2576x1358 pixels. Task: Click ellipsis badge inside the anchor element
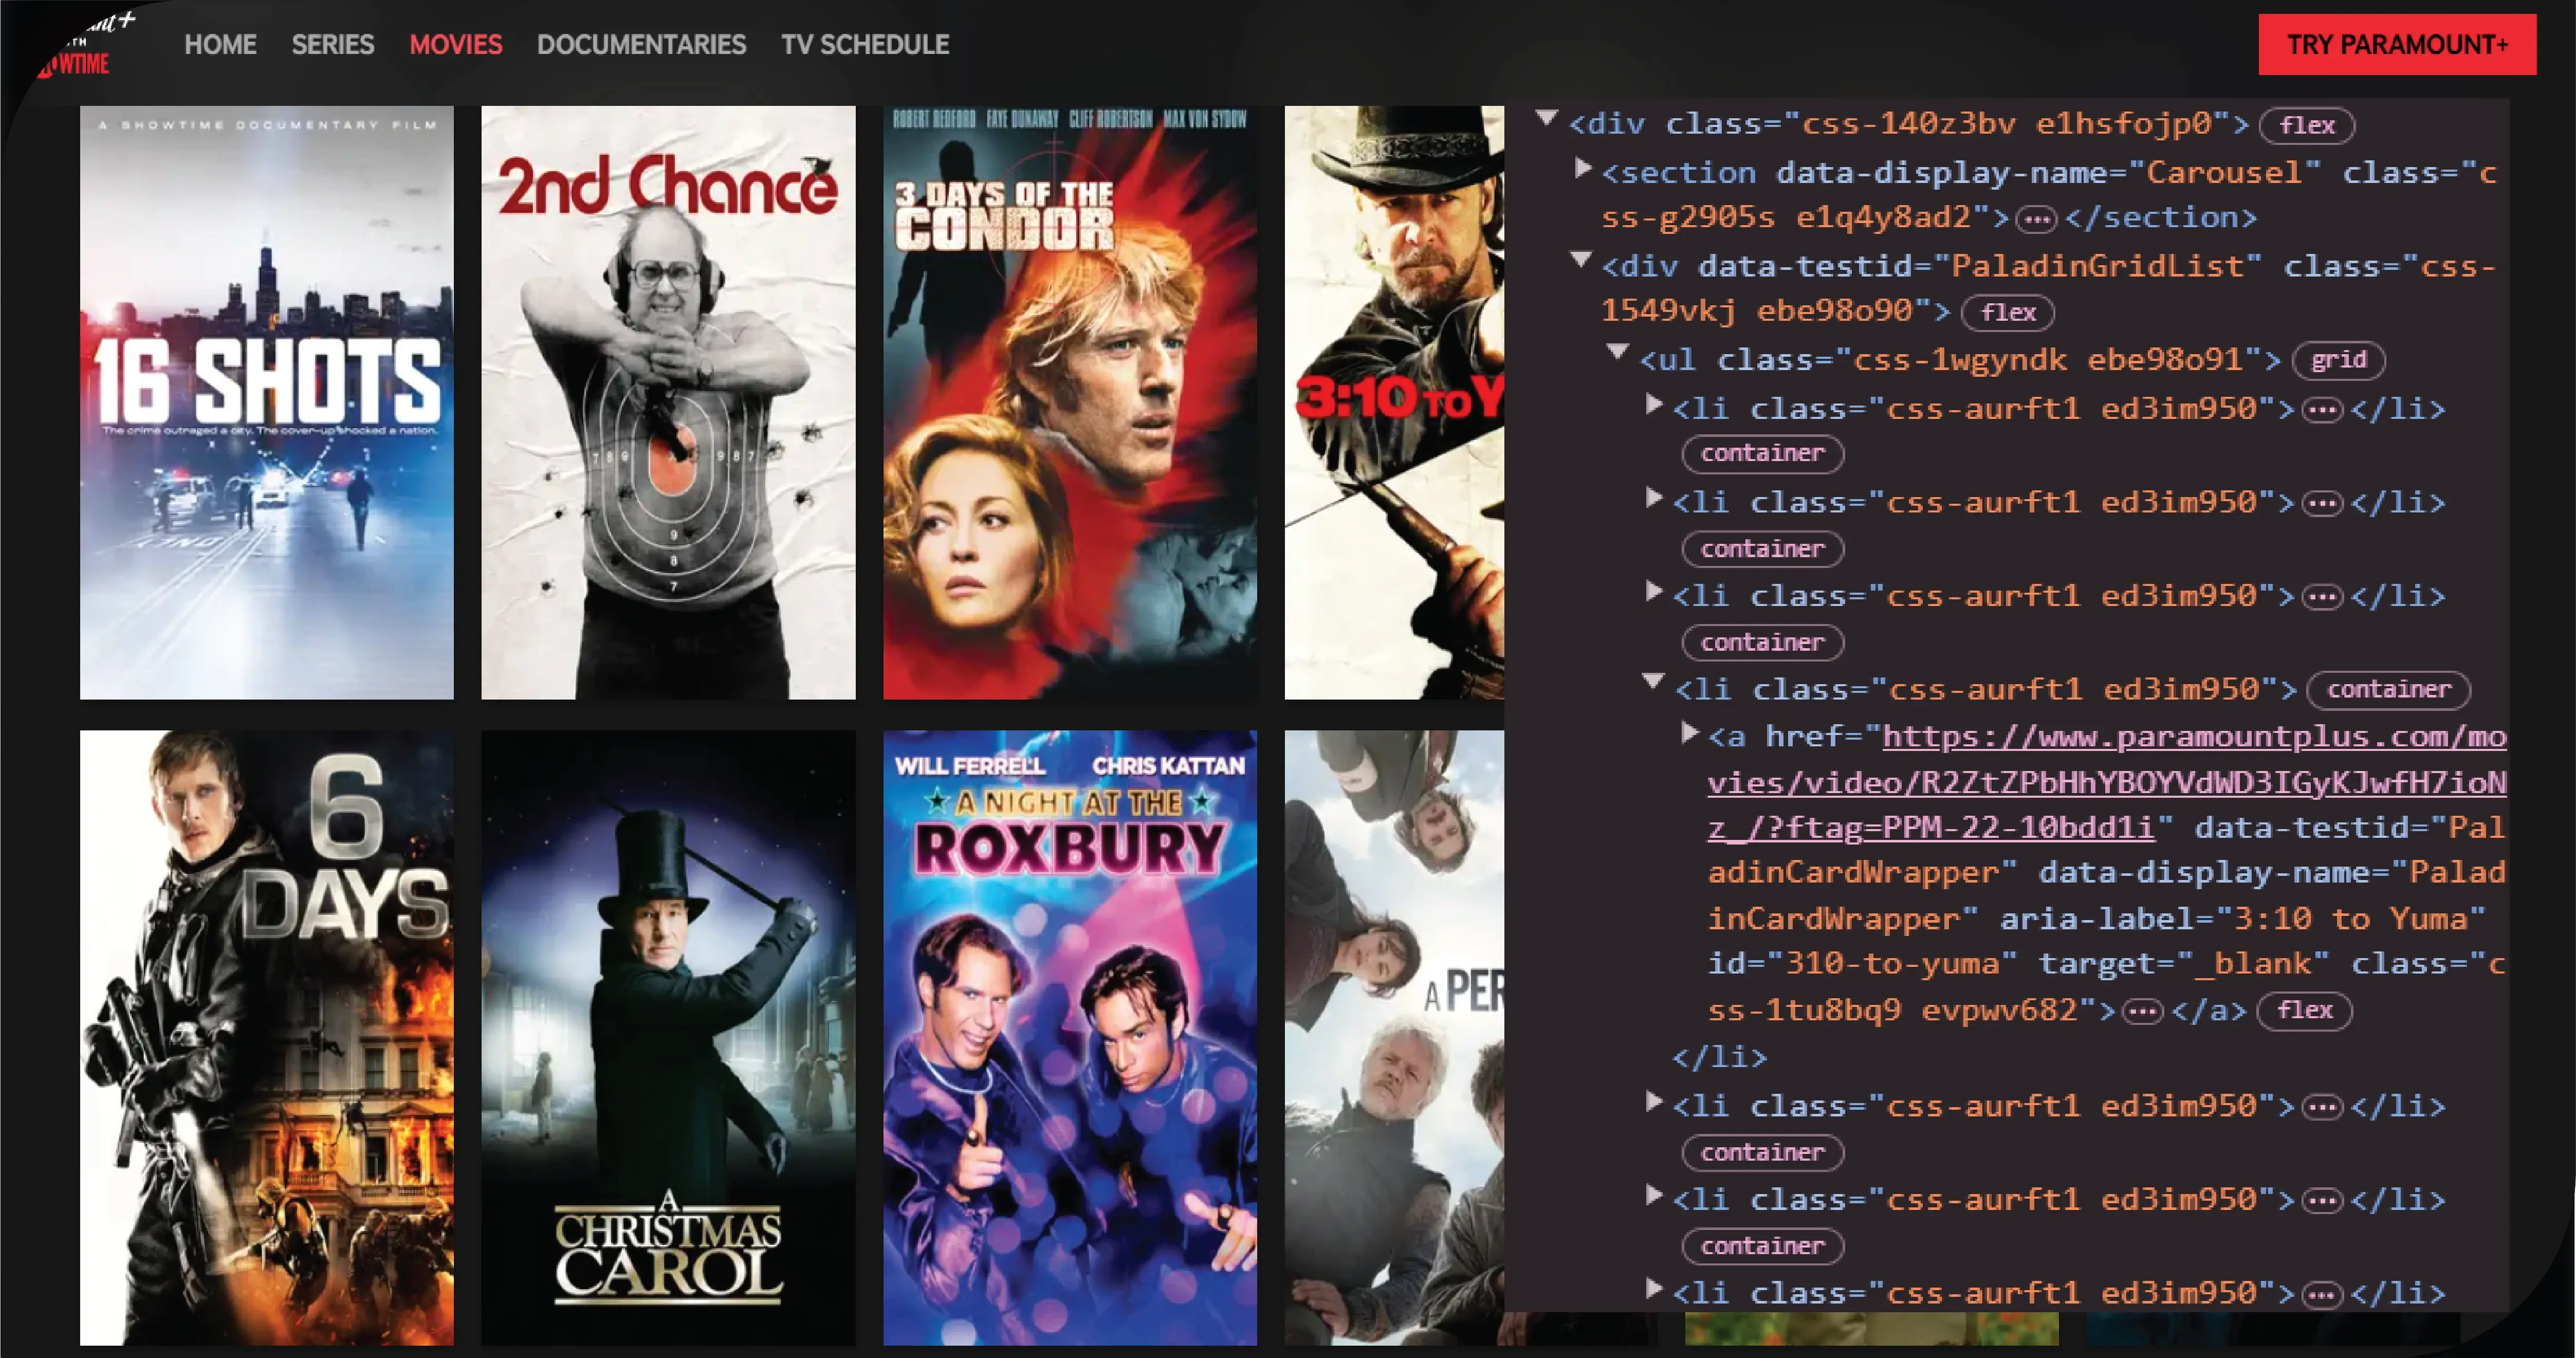pos(2142,1011)
